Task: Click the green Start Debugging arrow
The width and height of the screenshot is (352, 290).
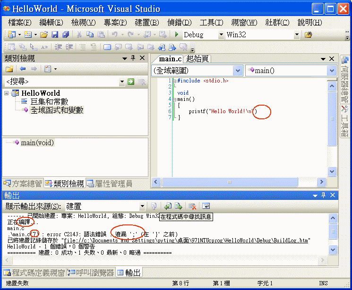Action: (177, 34)
